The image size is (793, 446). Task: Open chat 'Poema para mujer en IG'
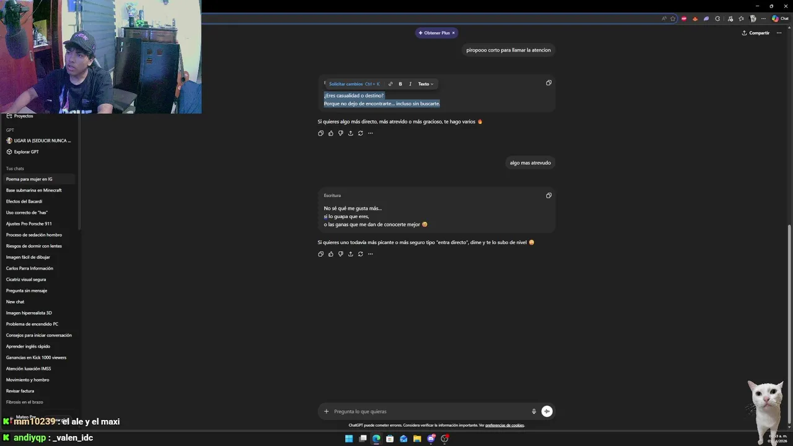40,179
